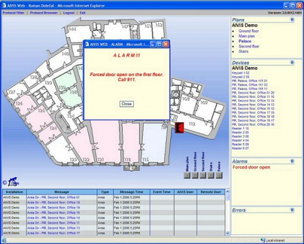Open message Area On - PIR, Second floor, Office 01
Viewport: 304px width, 244px height.
pyautogui.click(x=54, y=197)
